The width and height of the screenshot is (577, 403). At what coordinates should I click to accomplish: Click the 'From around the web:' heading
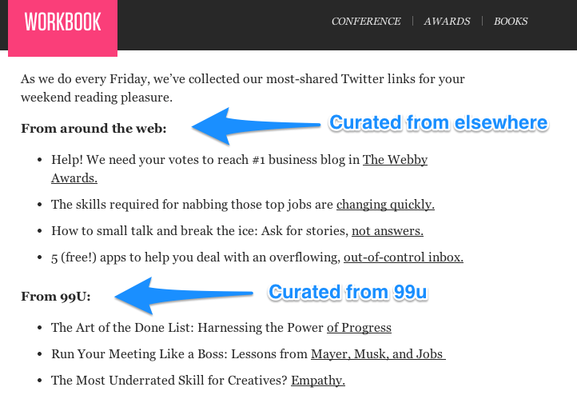pos(94,129)
